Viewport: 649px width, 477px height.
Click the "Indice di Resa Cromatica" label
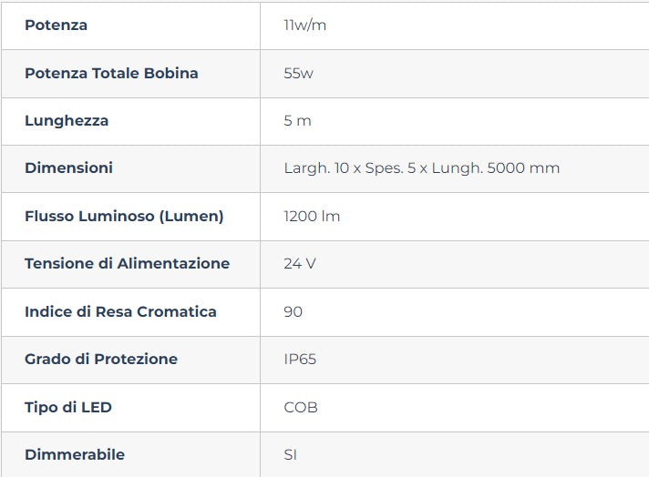tap(120, 312)
